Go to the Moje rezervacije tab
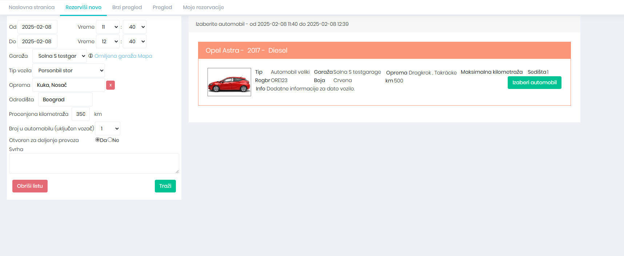 [203, 7]
